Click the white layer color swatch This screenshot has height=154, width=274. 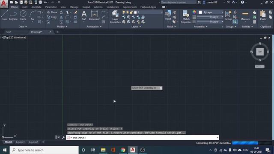pos(135,12)
